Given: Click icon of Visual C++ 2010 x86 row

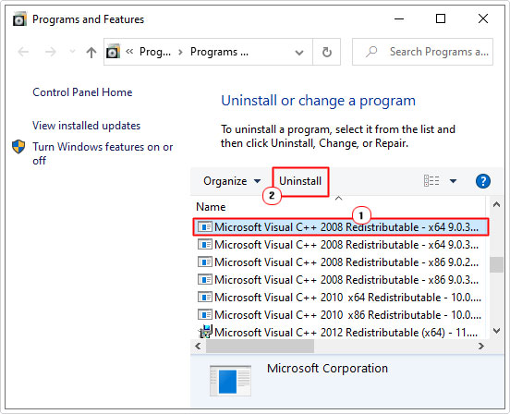Looking at the screenshot, I should (205, 314).
